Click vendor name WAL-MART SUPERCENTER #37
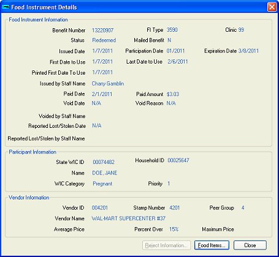This screenshot has height=257, width=279. [129, 218]
